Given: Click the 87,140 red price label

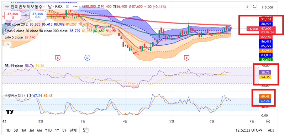Looking at the screenshot, I should (x=266, y=37).
